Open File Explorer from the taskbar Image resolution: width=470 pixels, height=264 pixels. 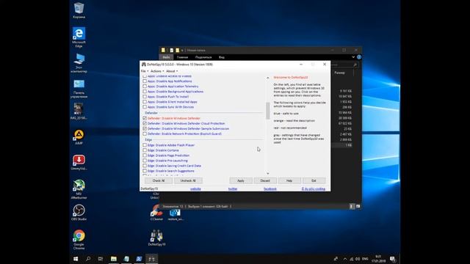click(x=114, y=259)
